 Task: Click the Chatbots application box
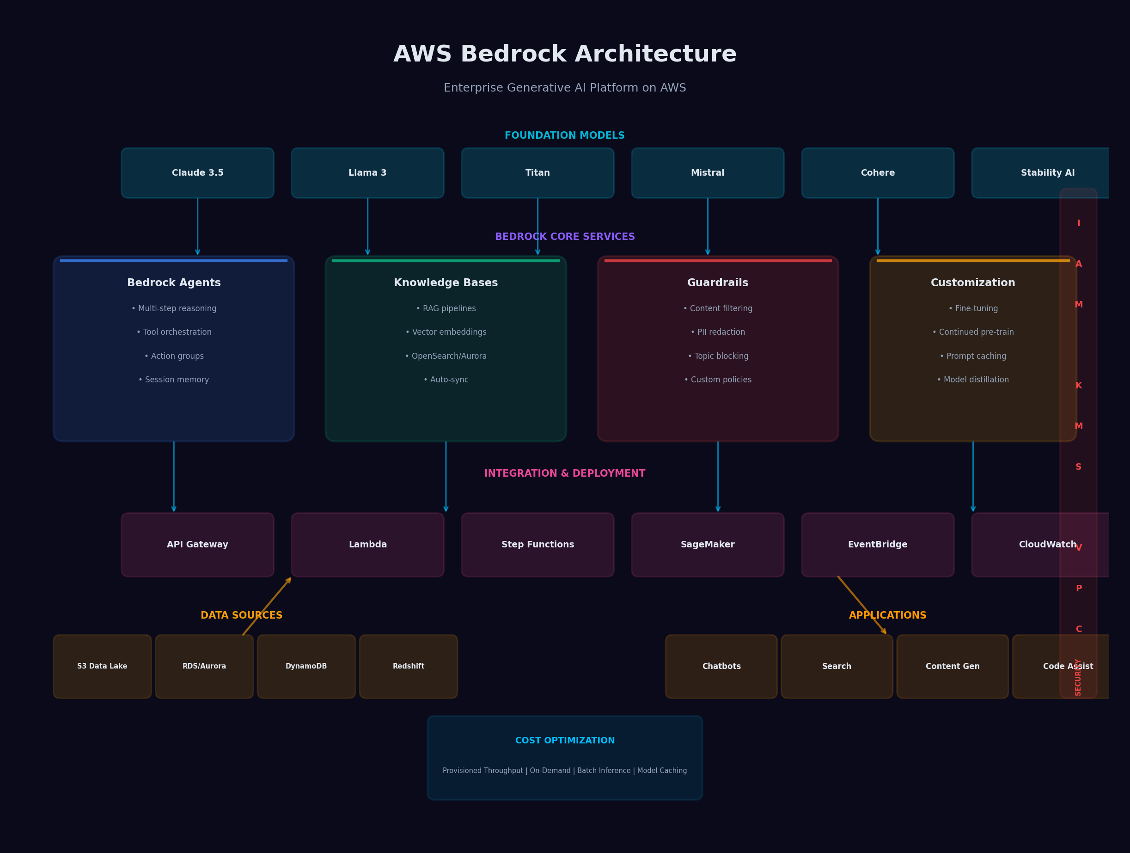coord(721,666)
